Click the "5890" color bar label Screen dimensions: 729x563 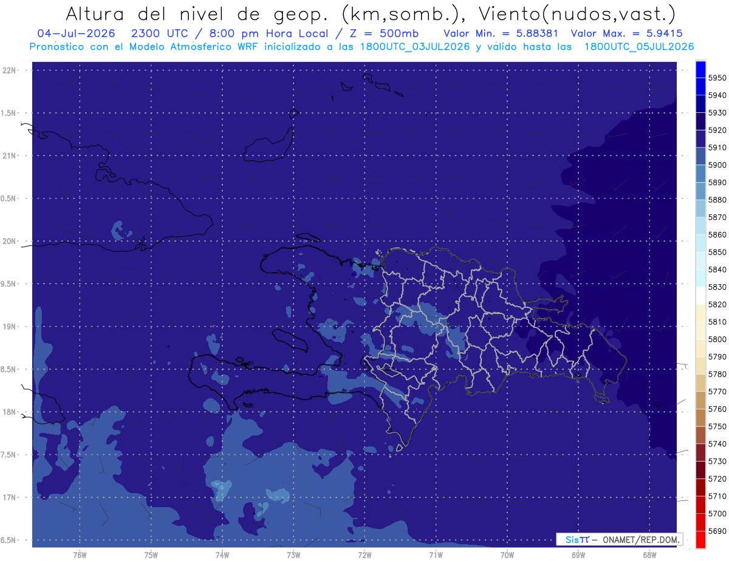(x=717, y=182)
